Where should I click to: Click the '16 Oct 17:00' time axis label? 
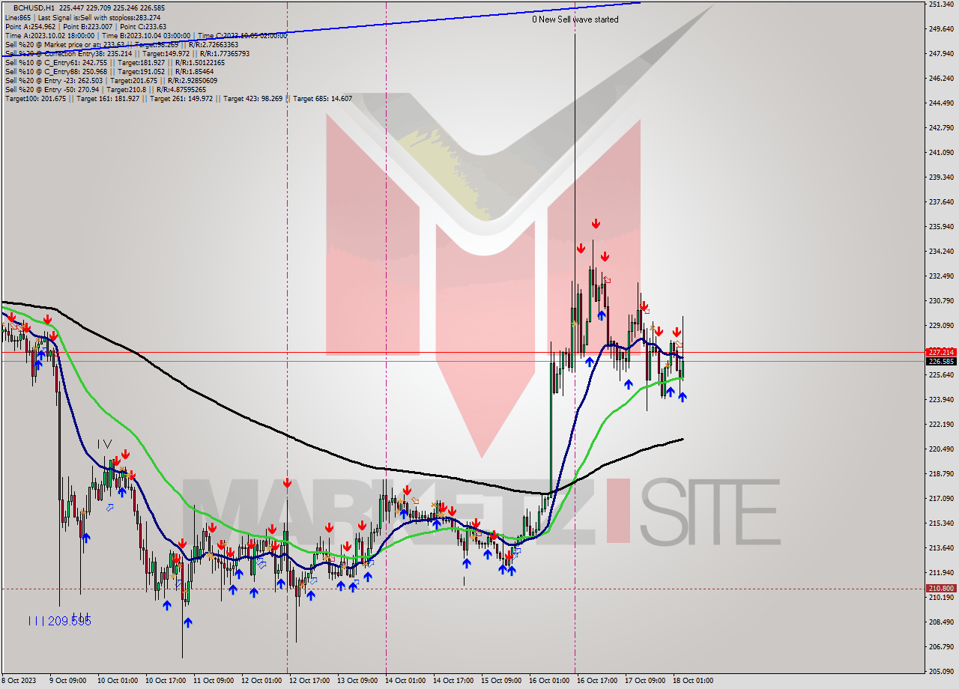point(597,682)
